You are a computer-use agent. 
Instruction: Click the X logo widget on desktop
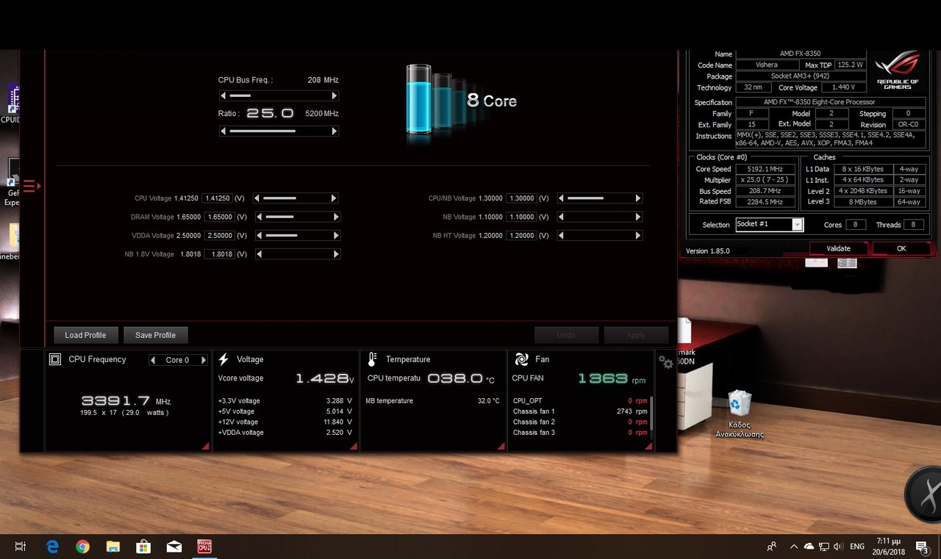(925, 494)
